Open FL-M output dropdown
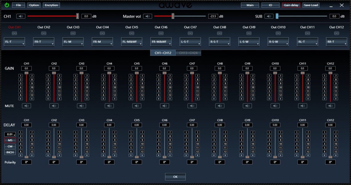This screenshot has width=351, height=185. (x=73, y=42)
